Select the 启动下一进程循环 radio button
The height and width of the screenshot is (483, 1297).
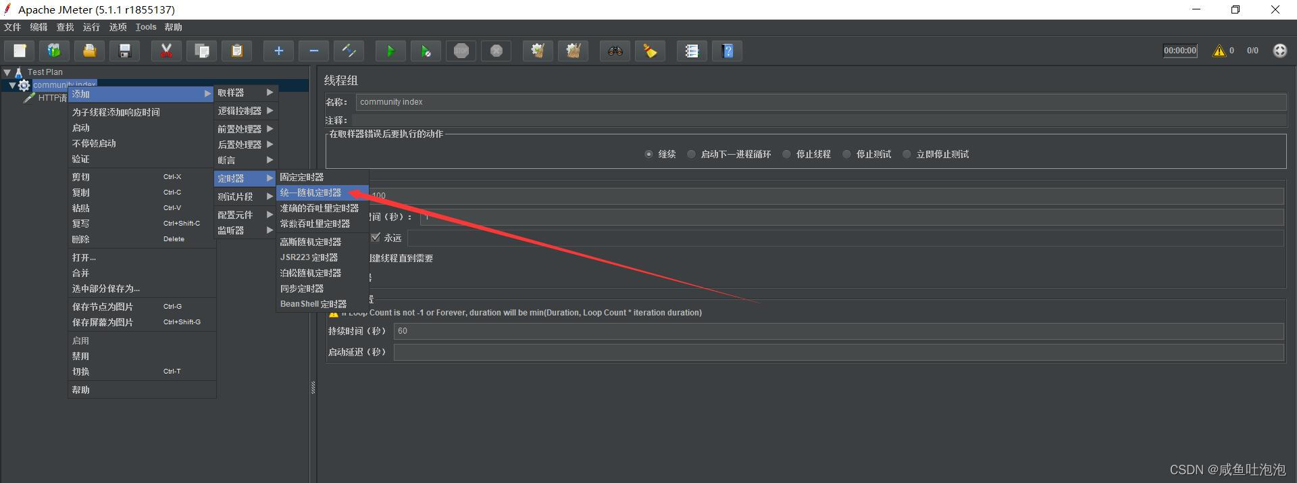pyautogui.click(x=691, y=154)
